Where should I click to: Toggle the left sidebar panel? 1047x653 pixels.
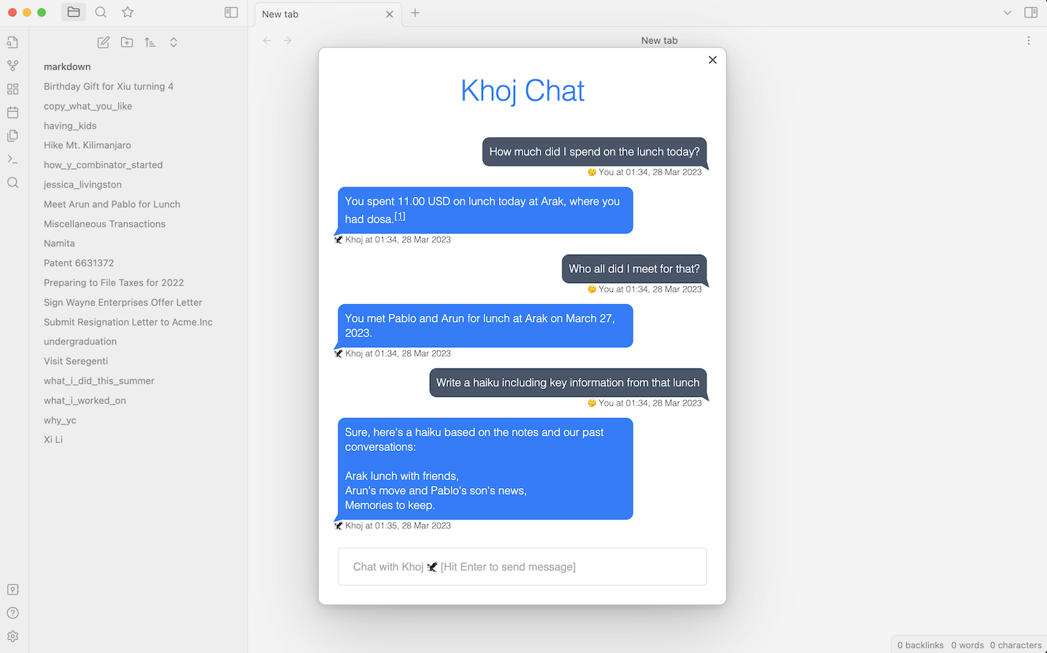point(231,12)
